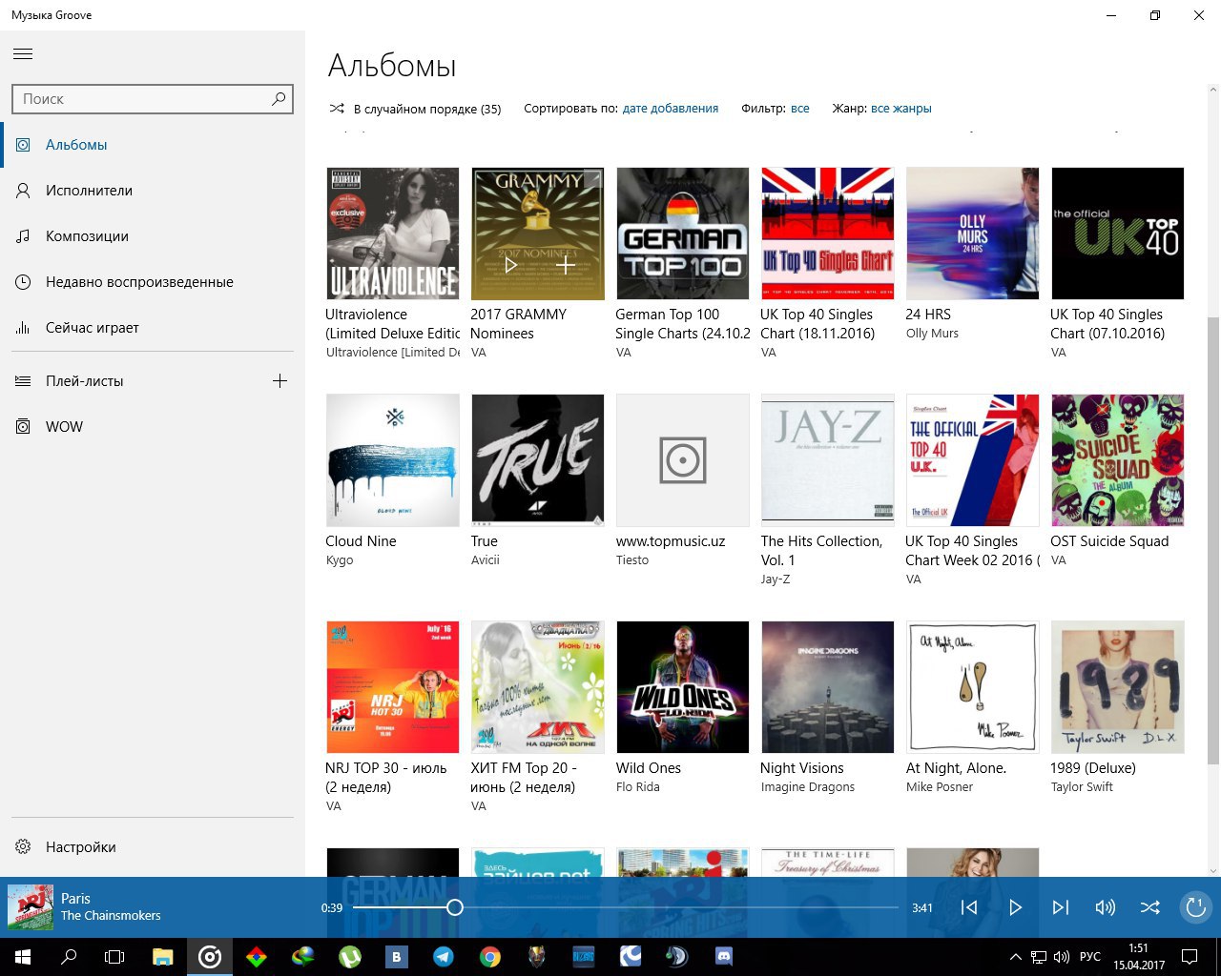Open Плей-листы section
The image size is (1221, 976).
(129, 381)
